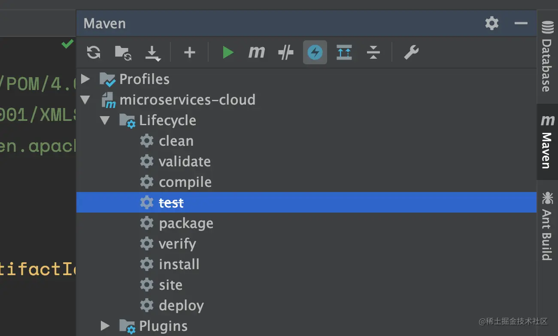The height and width of the screenshot is (336, 558).
Task: Click gear icon beside verify
Action: tap(147, 244)
